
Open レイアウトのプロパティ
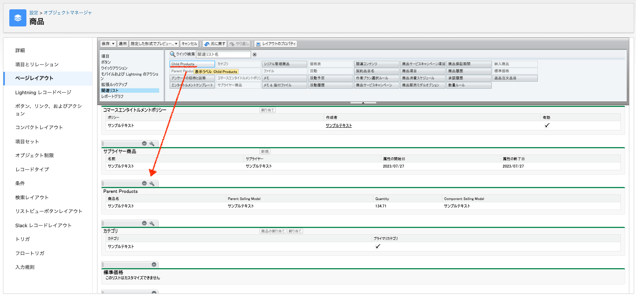[276, 44]
